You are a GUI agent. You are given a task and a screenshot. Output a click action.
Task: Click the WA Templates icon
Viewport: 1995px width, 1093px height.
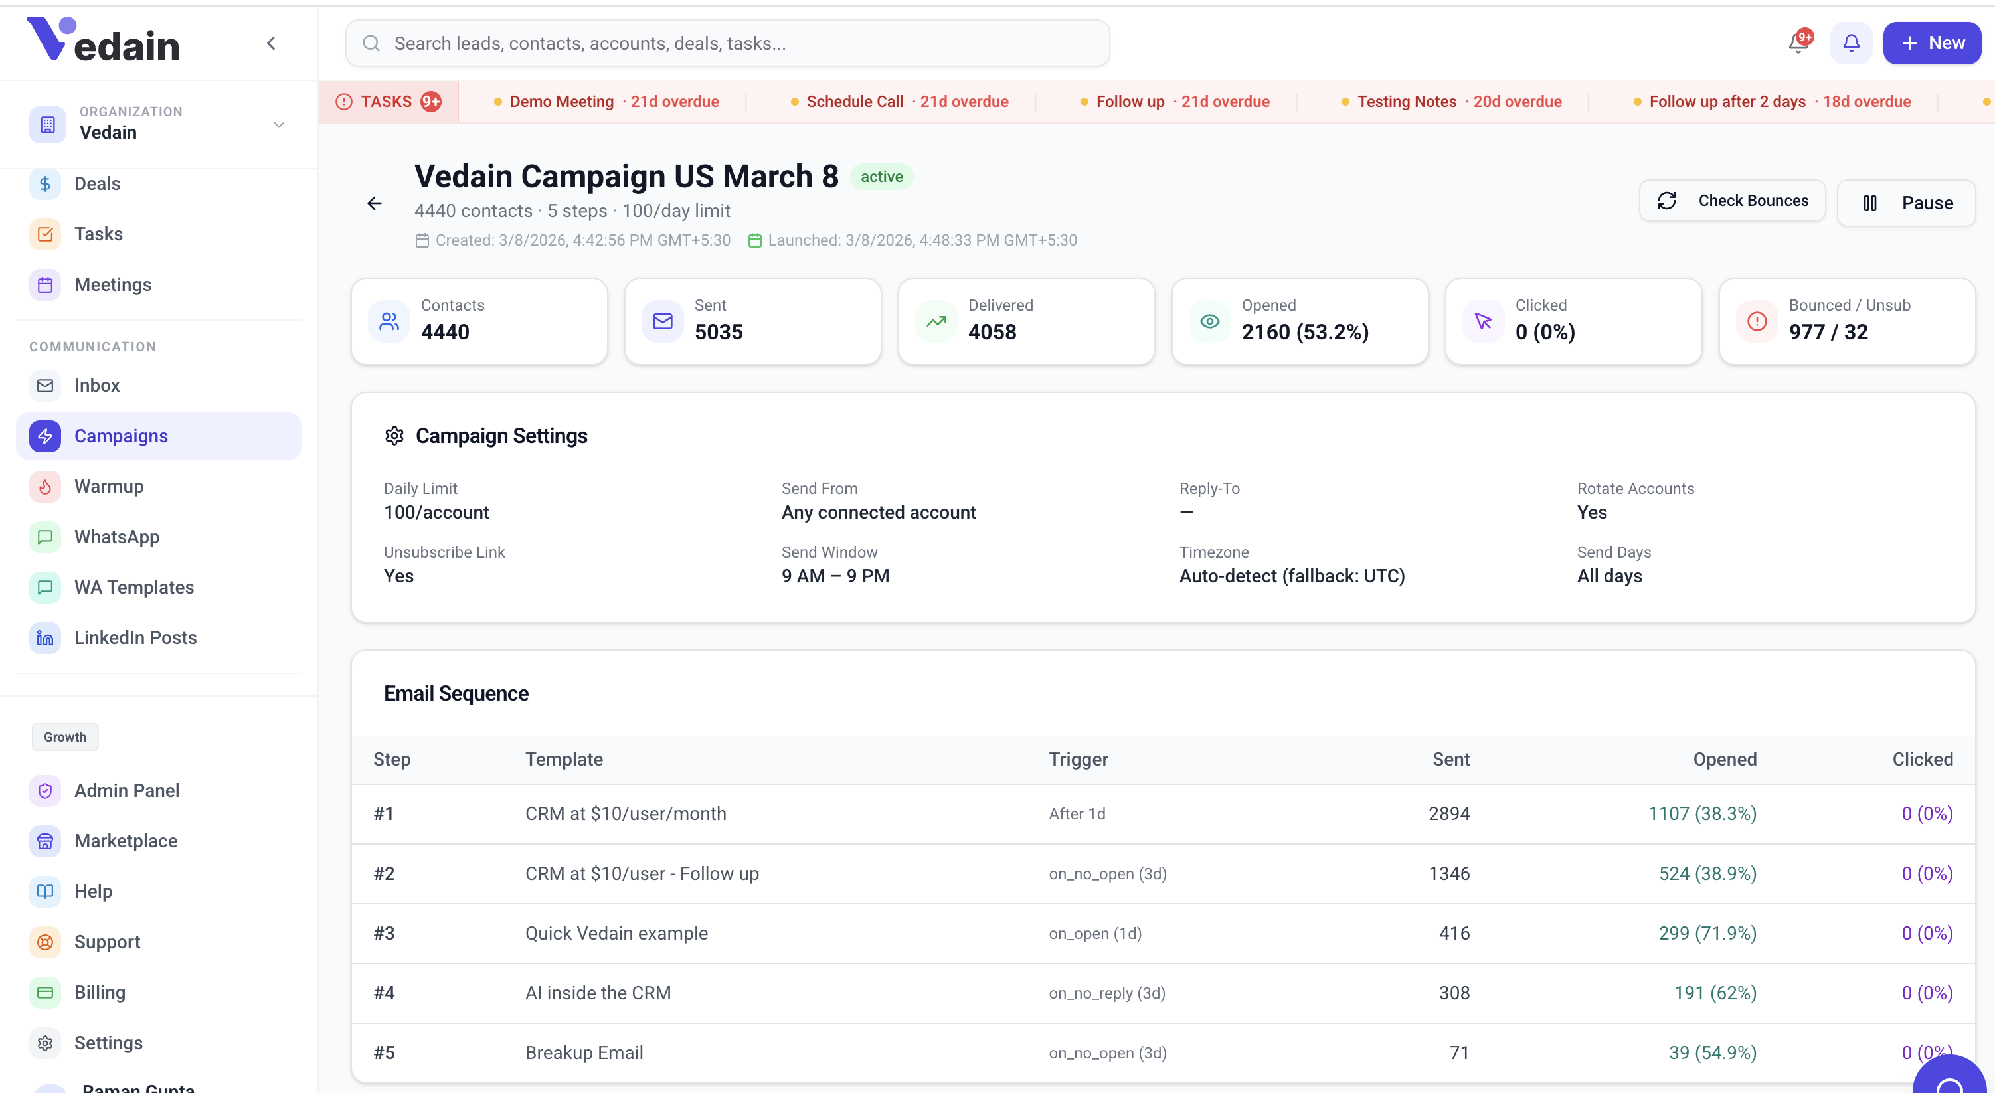coord(45,586)
